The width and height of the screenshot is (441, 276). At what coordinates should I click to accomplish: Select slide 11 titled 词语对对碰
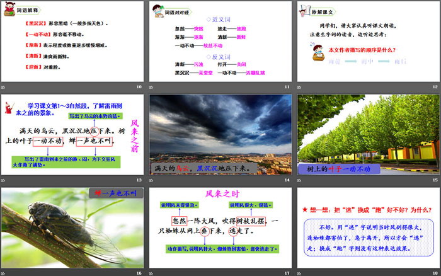pos(220,41)
